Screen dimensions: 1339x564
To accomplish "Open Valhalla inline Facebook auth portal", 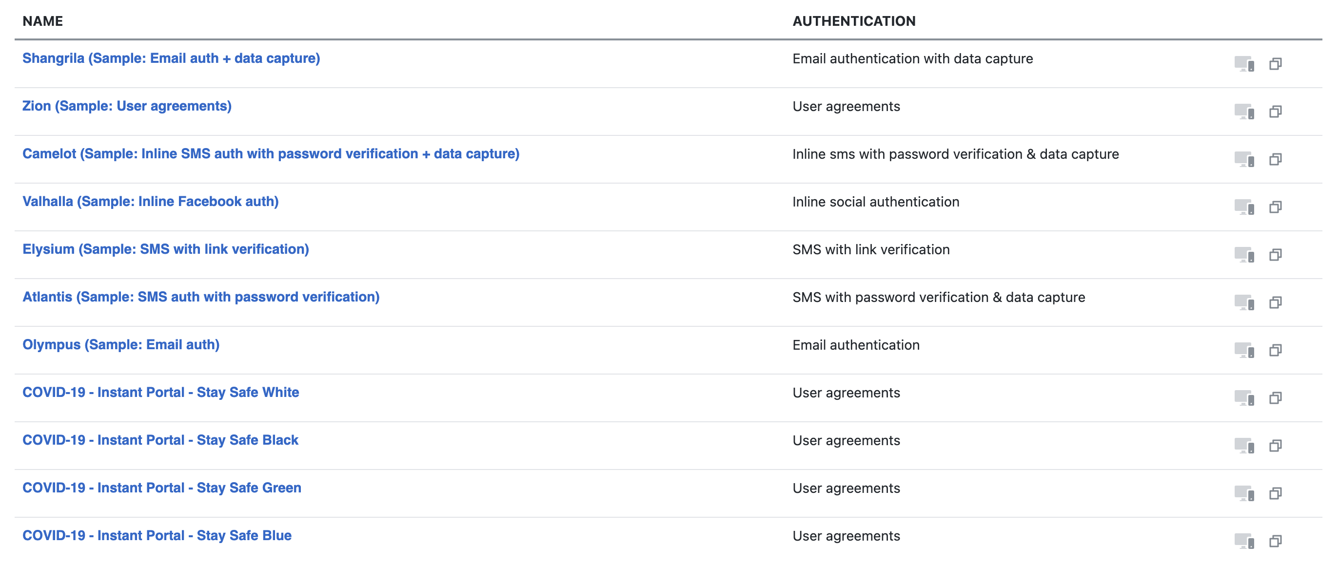I will [x=150, y=202].
